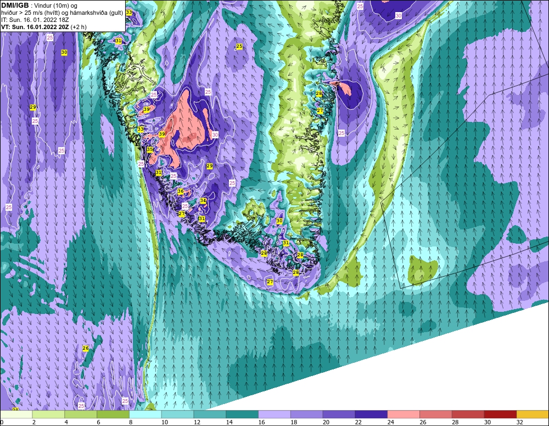The image size is (549, 426).
Task: Click the '(+2 h)' forecast offset text
Action: coord(79,27)
